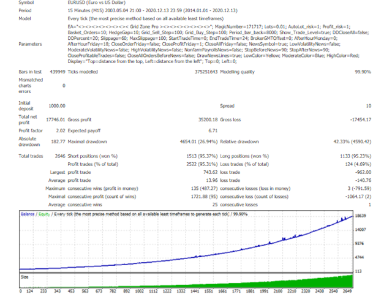
Task: Click the Loss trades value 124 (4.69%)
Action: tap(358, 164)
